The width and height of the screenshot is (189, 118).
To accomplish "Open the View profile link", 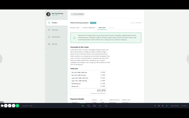I will 55,15.
